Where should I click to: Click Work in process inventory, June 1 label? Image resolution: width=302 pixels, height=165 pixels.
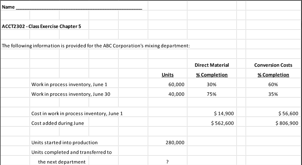[69, 84]
